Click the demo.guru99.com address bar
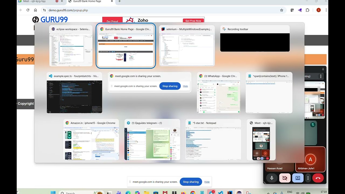 [x=162, y=10]
